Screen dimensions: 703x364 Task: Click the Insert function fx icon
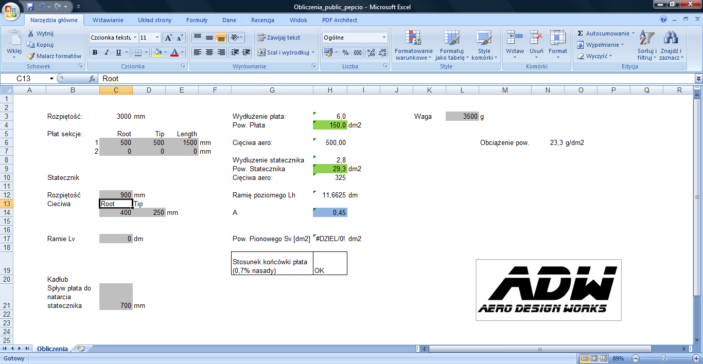point(93,79)
